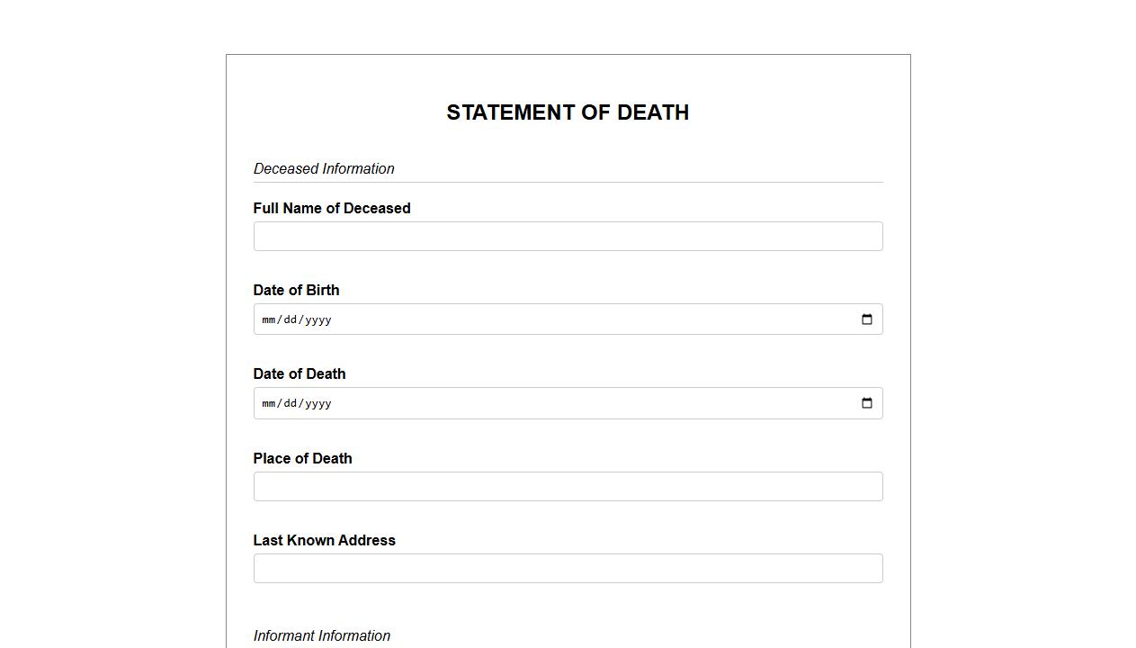Viewport: 1136px width, 648px height.
Task: Click the "Full Name of Deceased" label
Action: pyautogui.click(x=332, y=209)
